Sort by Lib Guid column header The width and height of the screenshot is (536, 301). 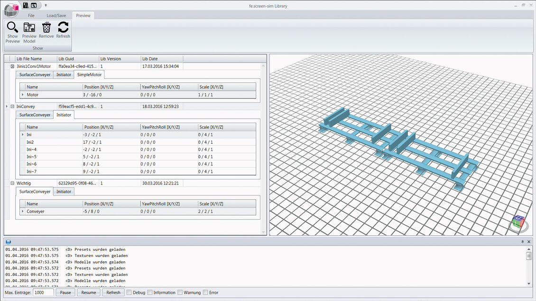coord(78,59)
